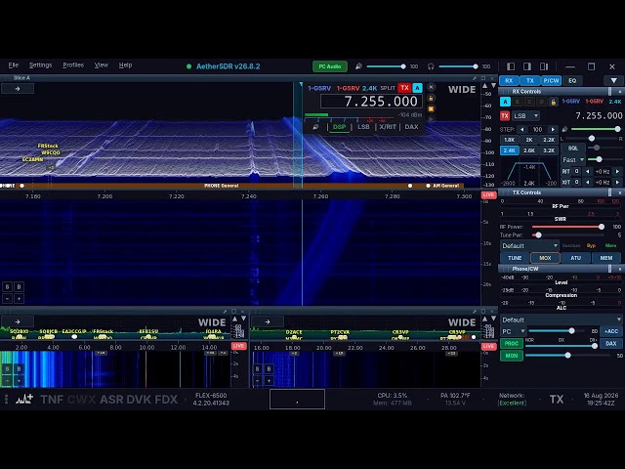Click the B button on main waterfall
Viewport: 625px width, 469px height.
(x=19, y=286)
